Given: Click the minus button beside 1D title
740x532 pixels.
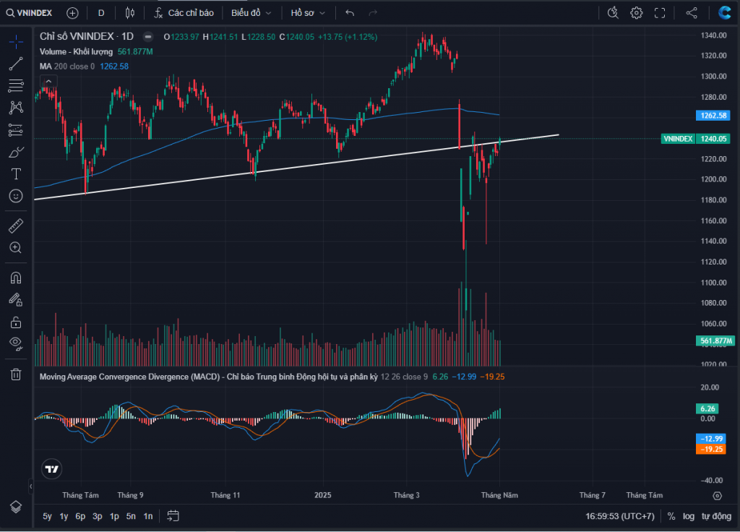Looking at the screenshot, I should click(148, 36).
